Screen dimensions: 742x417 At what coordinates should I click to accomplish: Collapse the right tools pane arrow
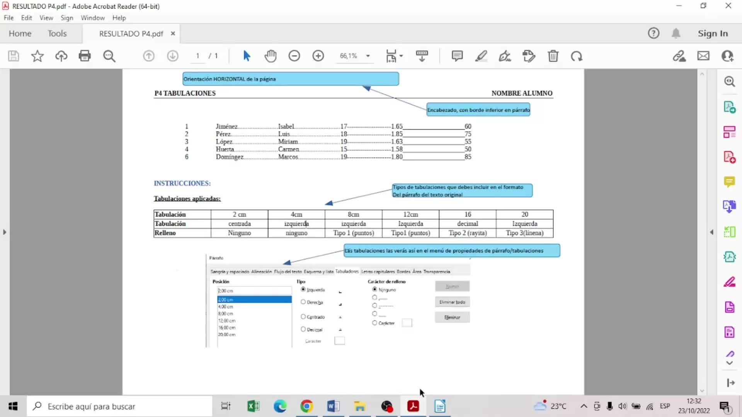(x=711, y=232)
